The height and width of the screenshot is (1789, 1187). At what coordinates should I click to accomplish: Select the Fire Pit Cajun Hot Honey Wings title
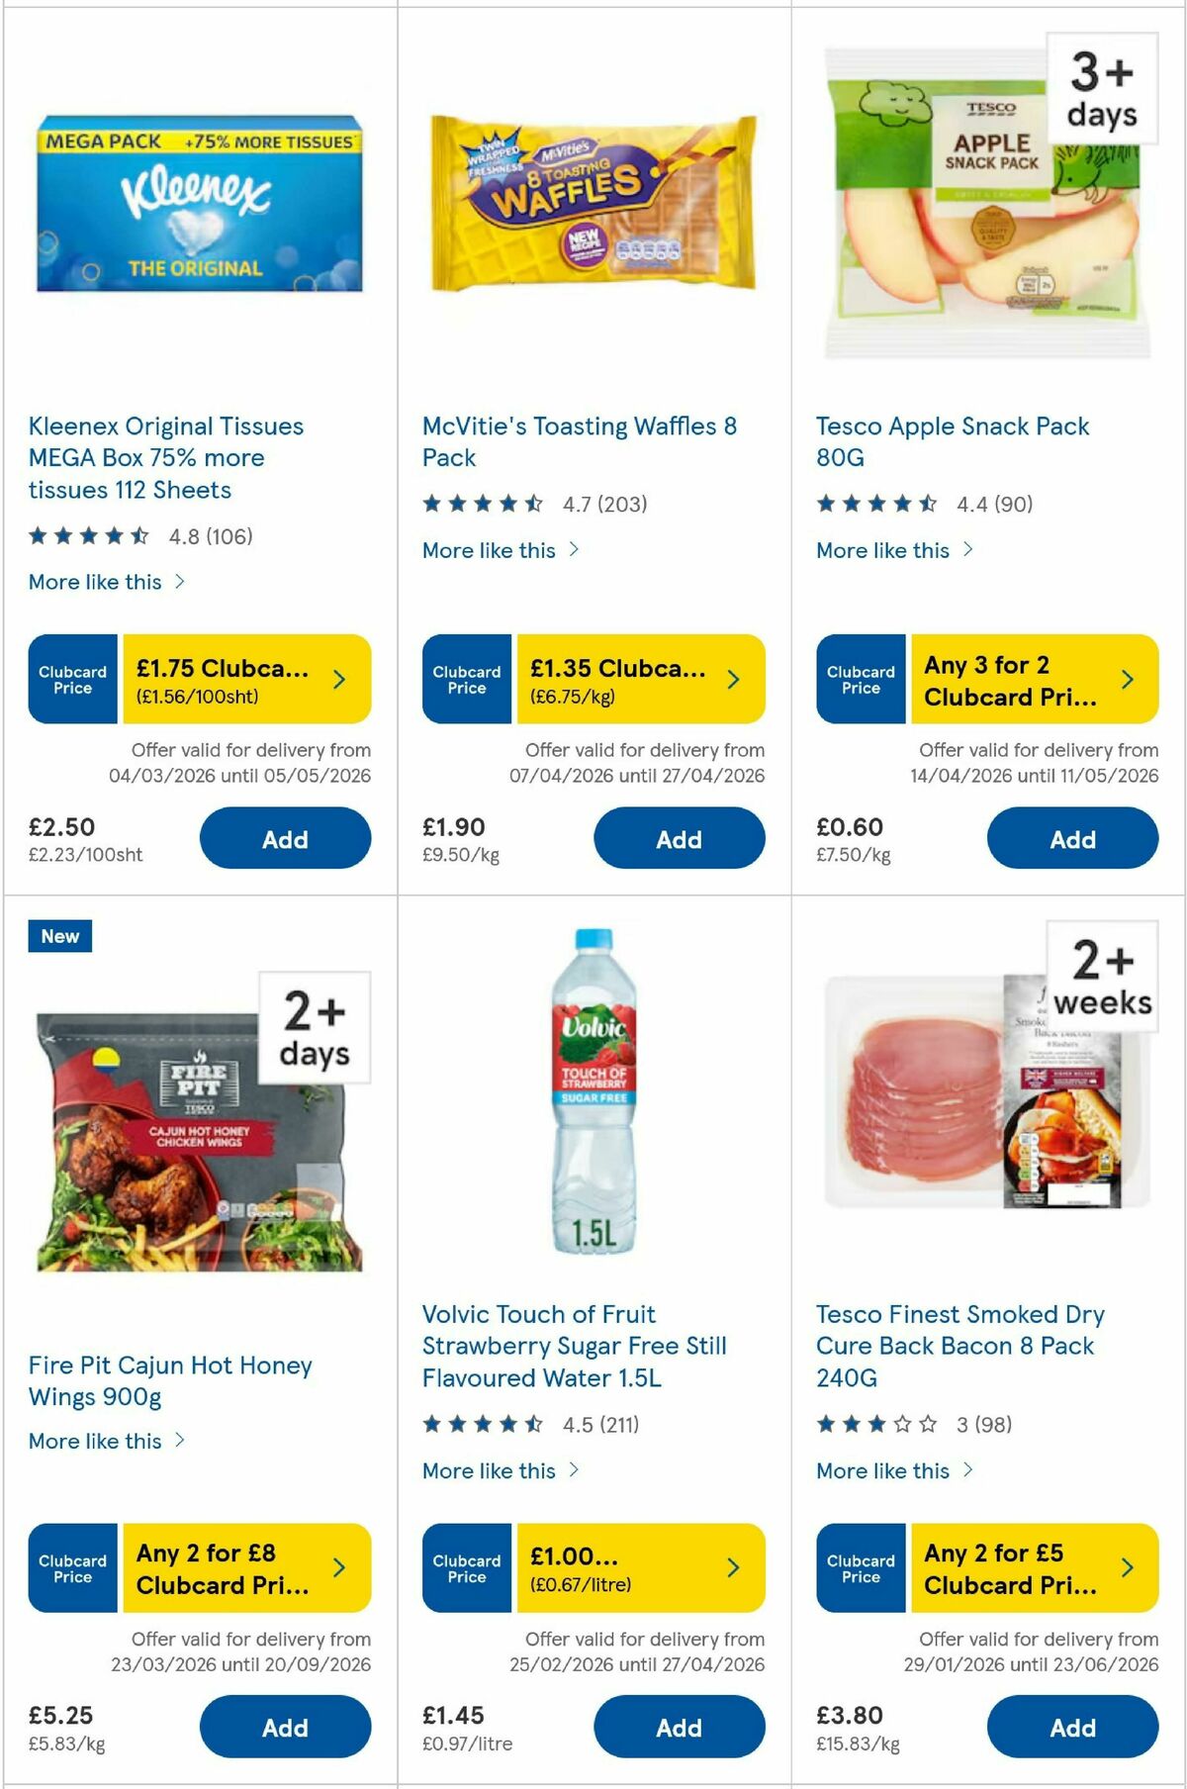(169, 1382)
